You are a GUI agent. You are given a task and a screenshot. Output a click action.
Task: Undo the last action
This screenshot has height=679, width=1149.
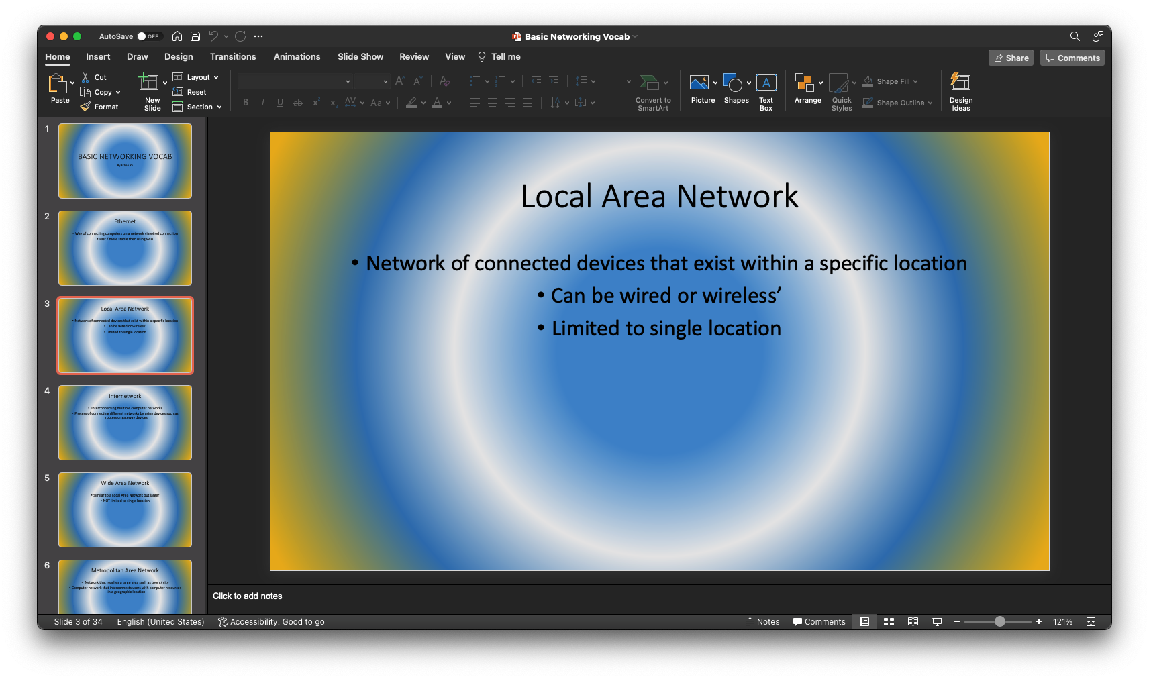coord(213,36)
